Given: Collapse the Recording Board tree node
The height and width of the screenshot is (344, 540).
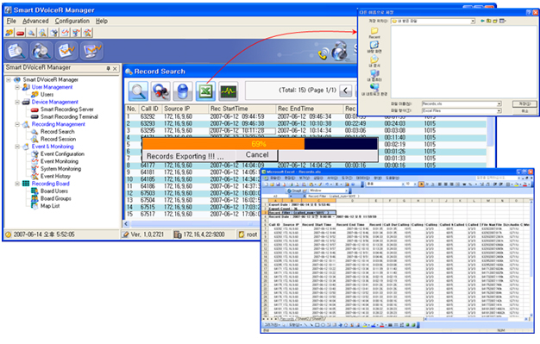Looking at the screenshot, I should click(17, 184).
